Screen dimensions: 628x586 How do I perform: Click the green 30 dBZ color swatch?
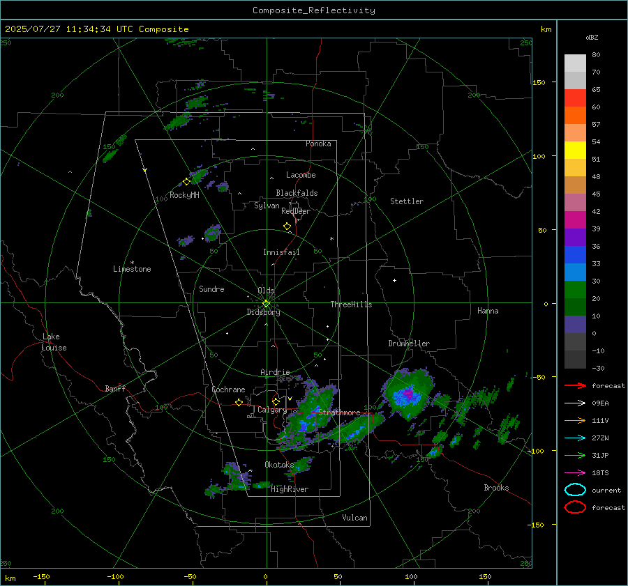(575, 290)
